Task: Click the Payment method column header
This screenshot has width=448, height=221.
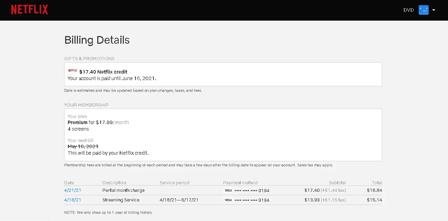Action: pos(240,183)
